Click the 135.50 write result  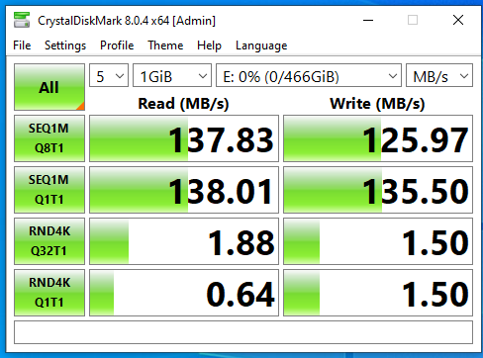point(378,190)
